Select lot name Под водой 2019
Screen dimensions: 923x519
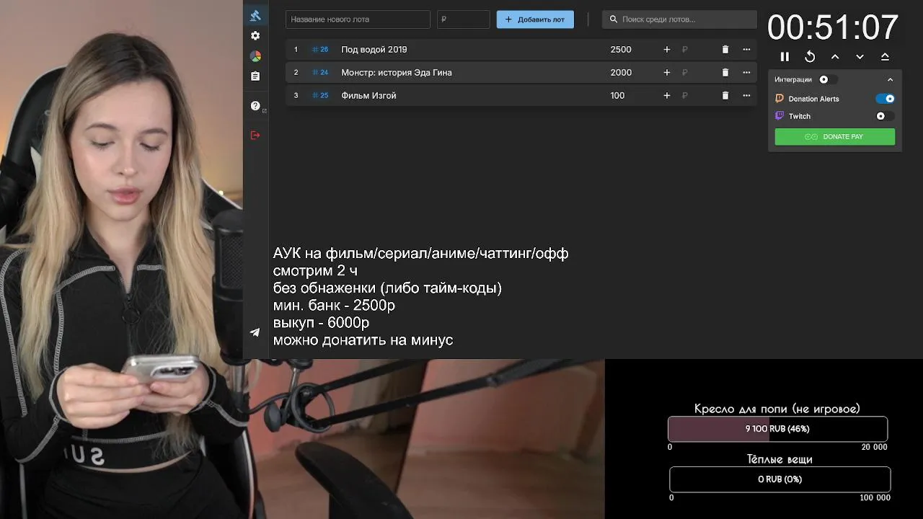374,50
